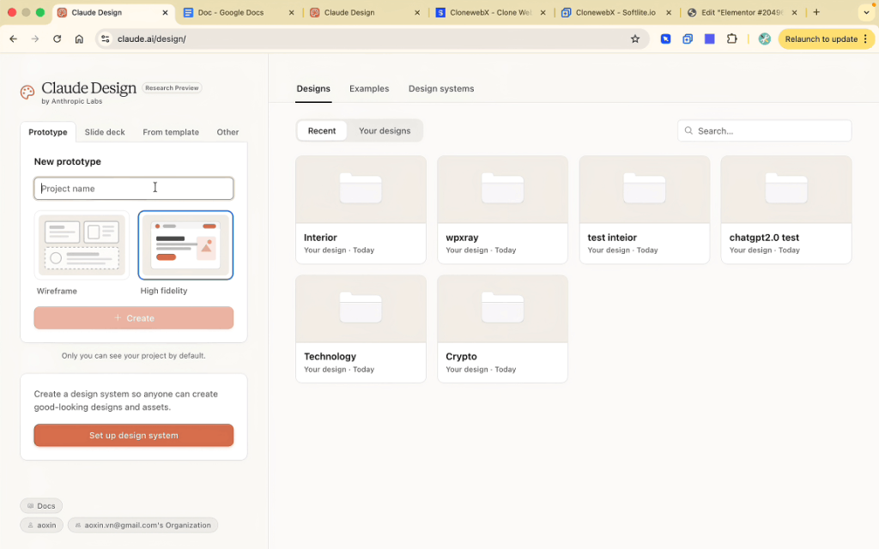The height and width of the screenshot is (549, 879).
Task: Click the blue cursor extension icon
Action: (665, 39)
